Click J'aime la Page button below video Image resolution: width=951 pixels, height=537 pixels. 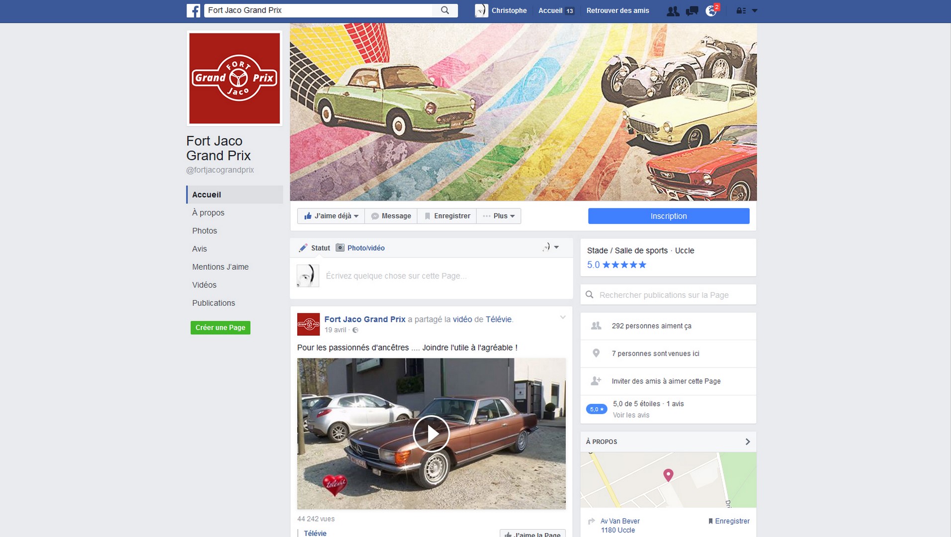coord(532,534)
